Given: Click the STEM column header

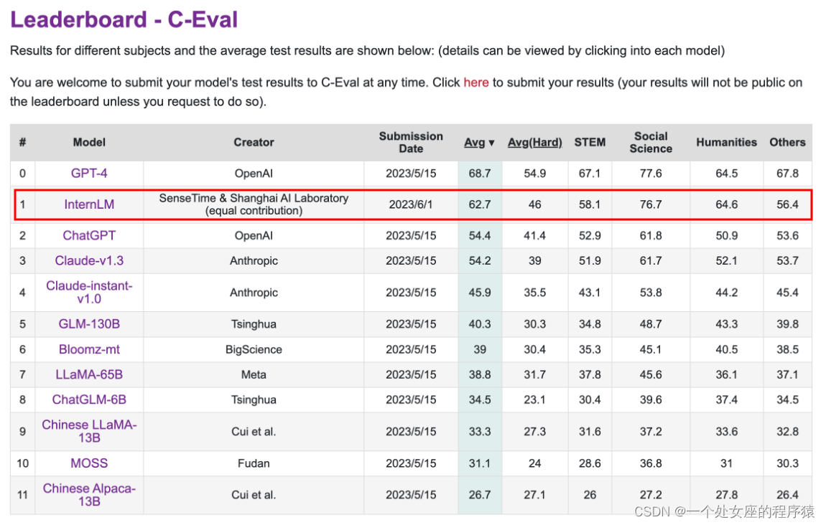Looking at the screenshot, I should pos(590,142).
